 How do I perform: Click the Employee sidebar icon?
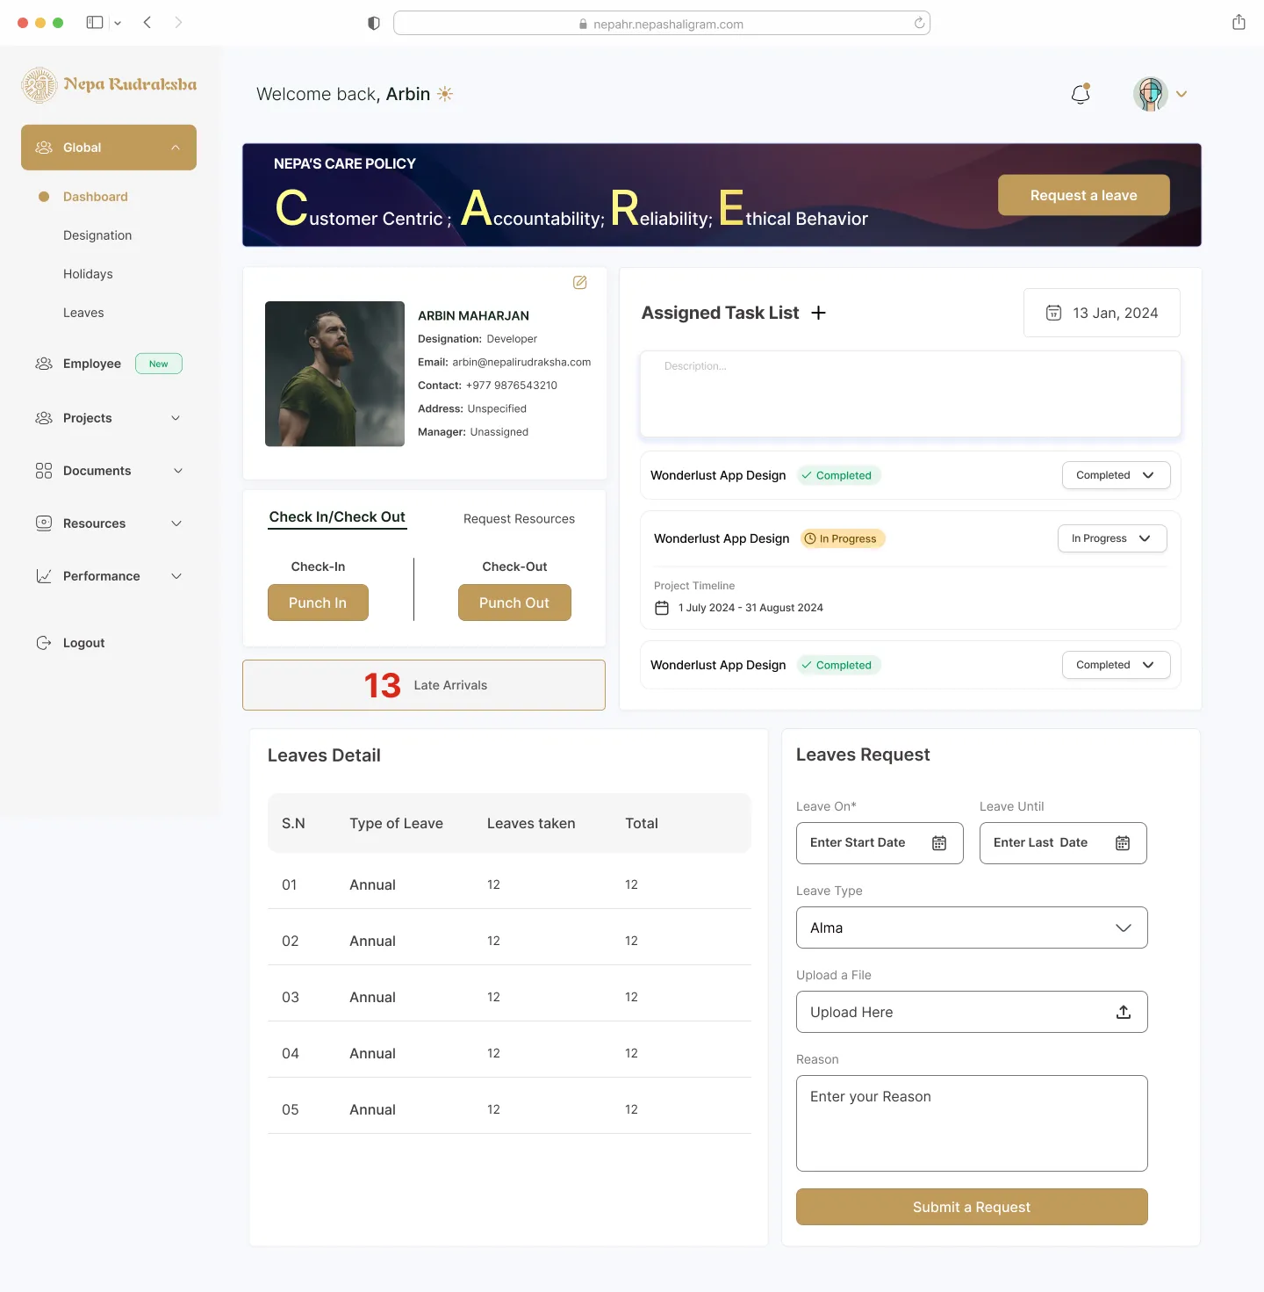click(44, 363)
